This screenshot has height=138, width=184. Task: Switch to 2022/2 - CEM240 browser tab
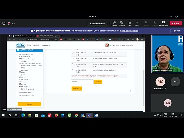coord(48,36)
